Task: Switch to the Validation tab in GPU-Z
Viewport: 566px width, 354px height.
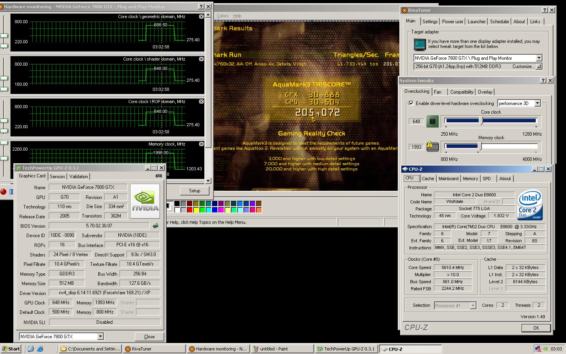Action: click(79, 177)
